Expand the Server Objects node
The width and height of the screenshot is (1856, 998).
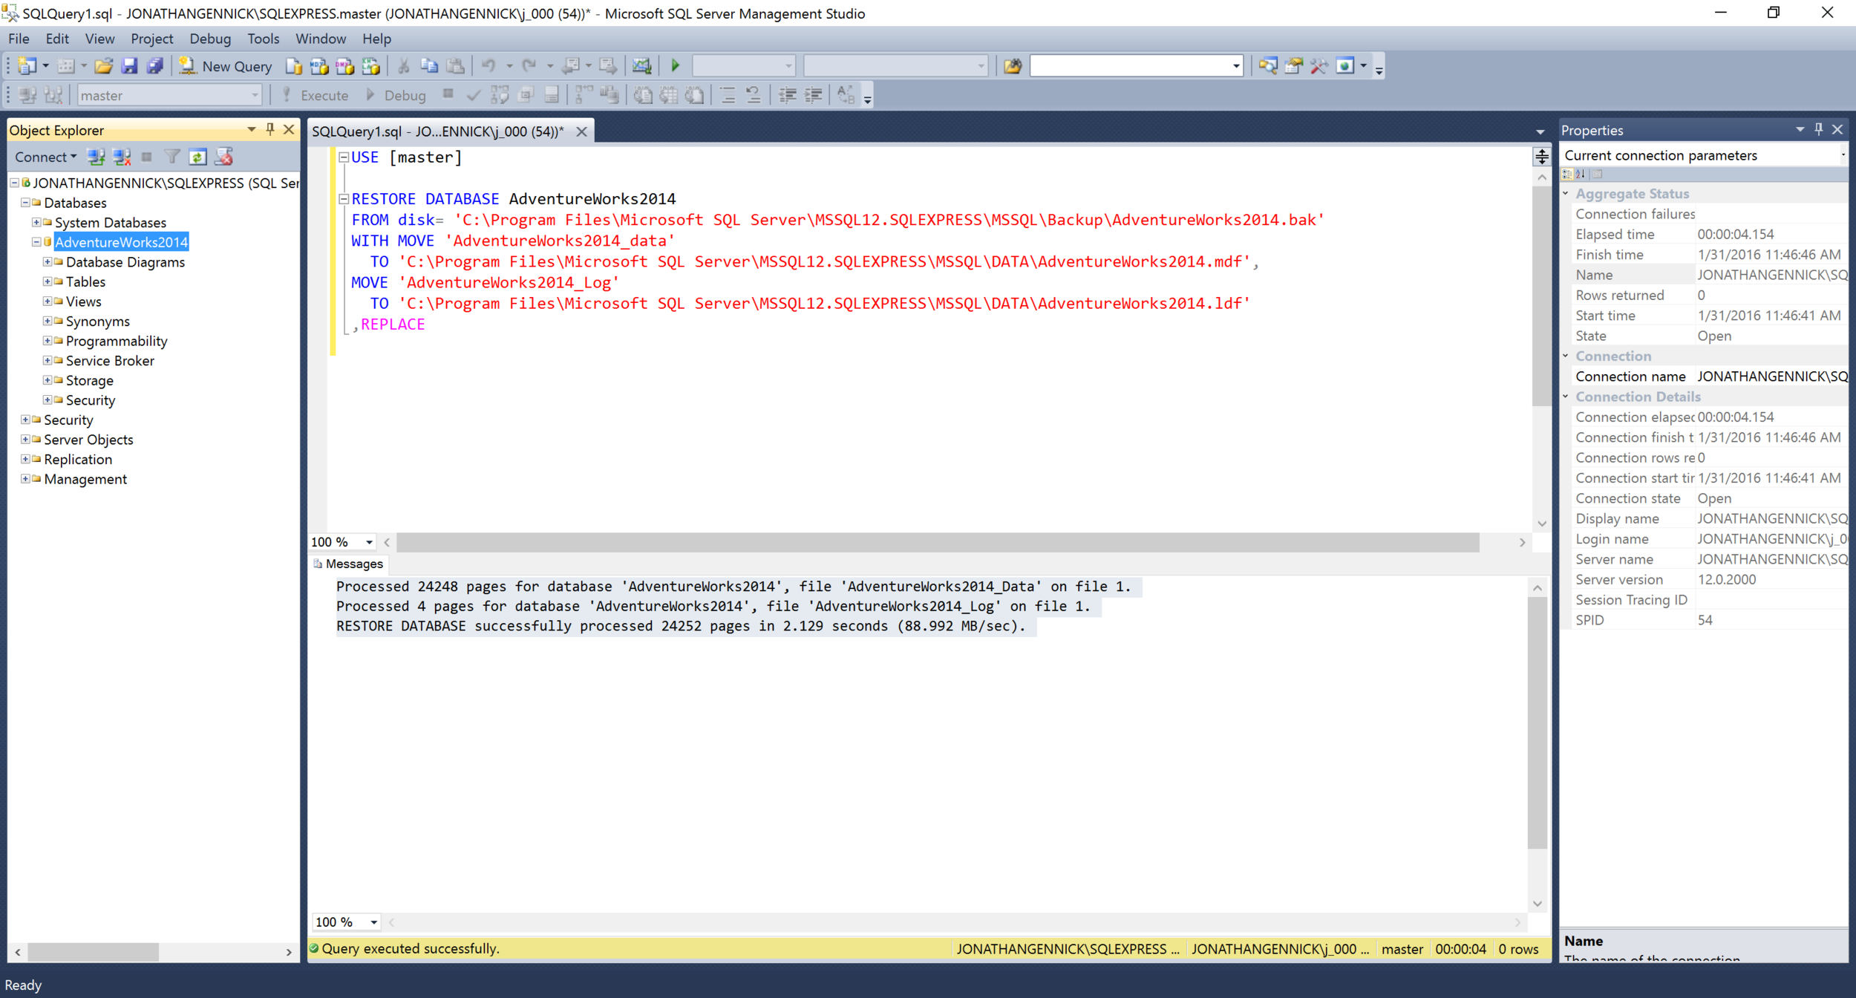coord(24,440)
